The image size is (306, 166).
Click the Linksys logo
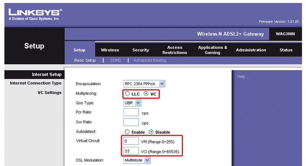[35, 14]
